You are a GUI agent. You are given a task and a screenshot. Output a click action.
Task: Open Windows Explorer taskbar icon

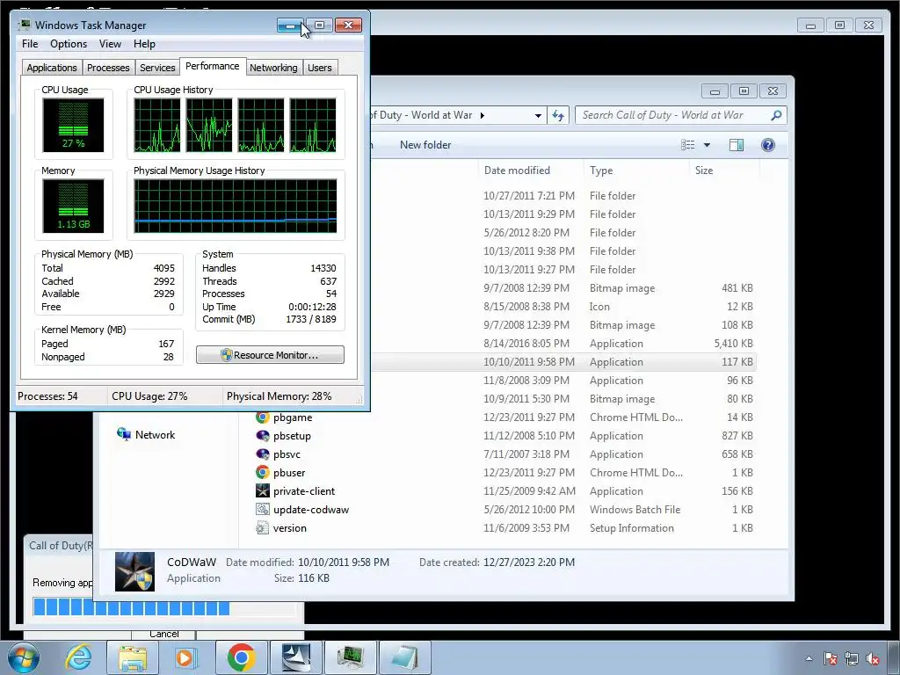[132, 657]
